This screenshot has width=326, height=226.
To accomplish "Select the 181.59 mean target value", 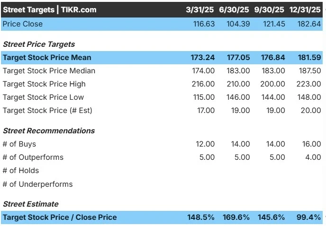I will point(309,58).
